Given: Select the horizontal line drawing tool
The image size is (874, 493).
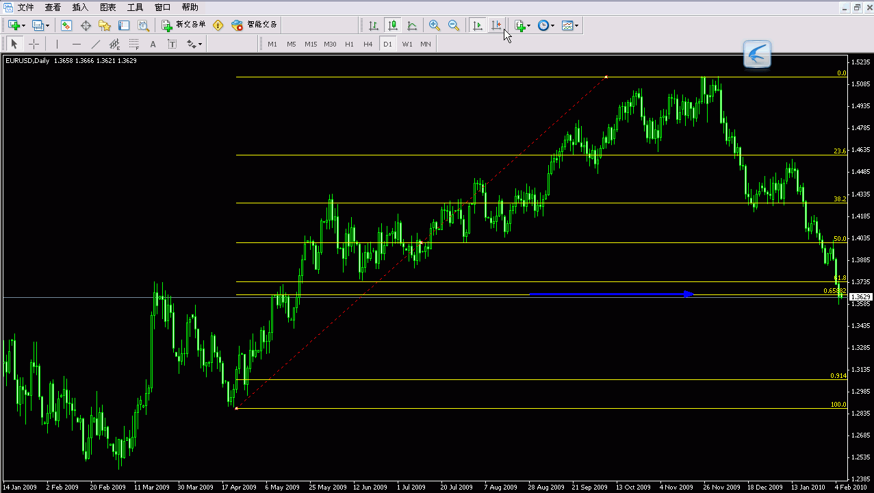Looking at the screenshot, I should [x=76, y=44].
